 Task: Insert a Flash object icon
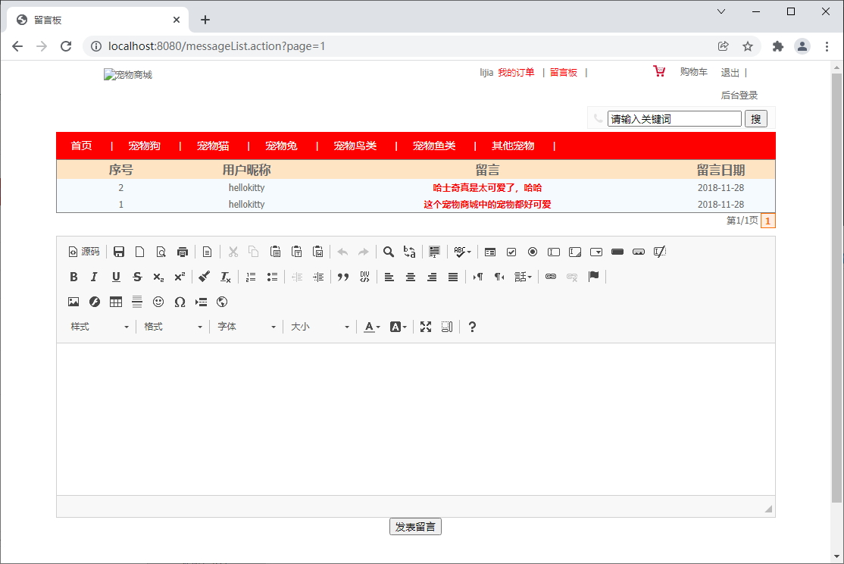[x=95, y=302]
